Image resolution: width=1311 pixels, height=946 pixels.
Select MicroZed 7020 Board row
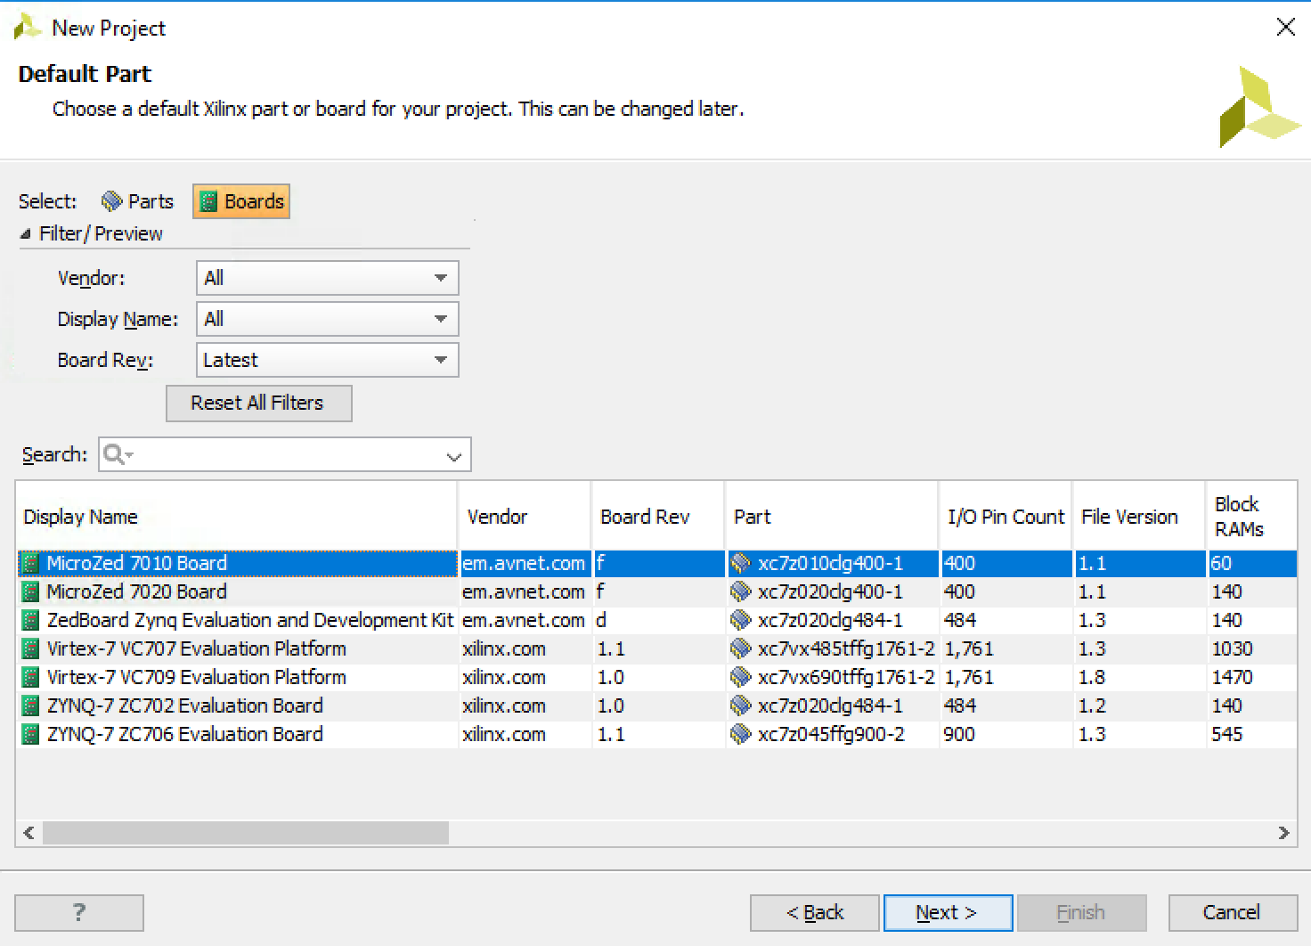(x=656, y=591)
